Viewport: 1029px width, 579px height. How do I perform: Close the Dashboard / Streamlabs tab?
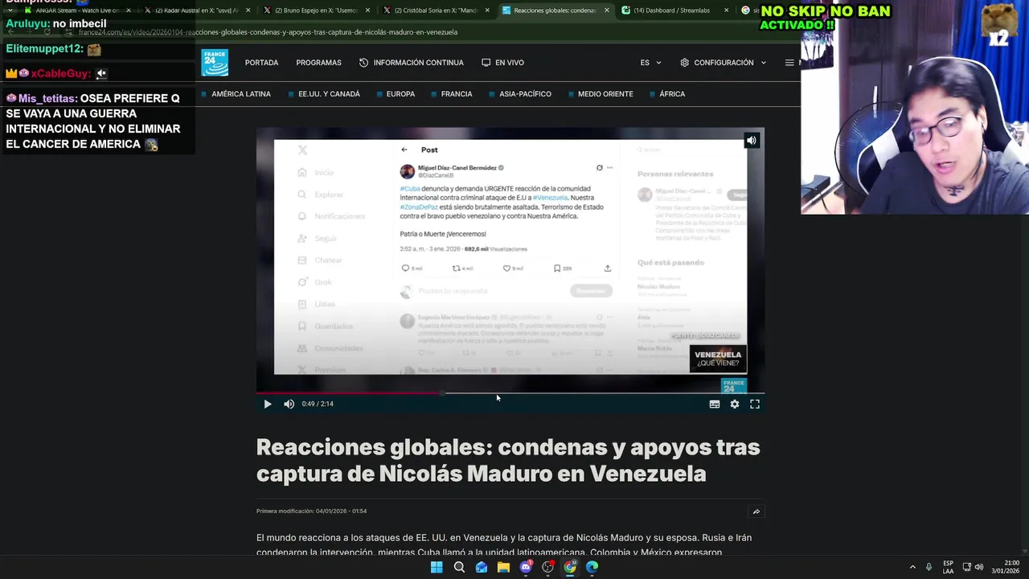click(726, 10)
